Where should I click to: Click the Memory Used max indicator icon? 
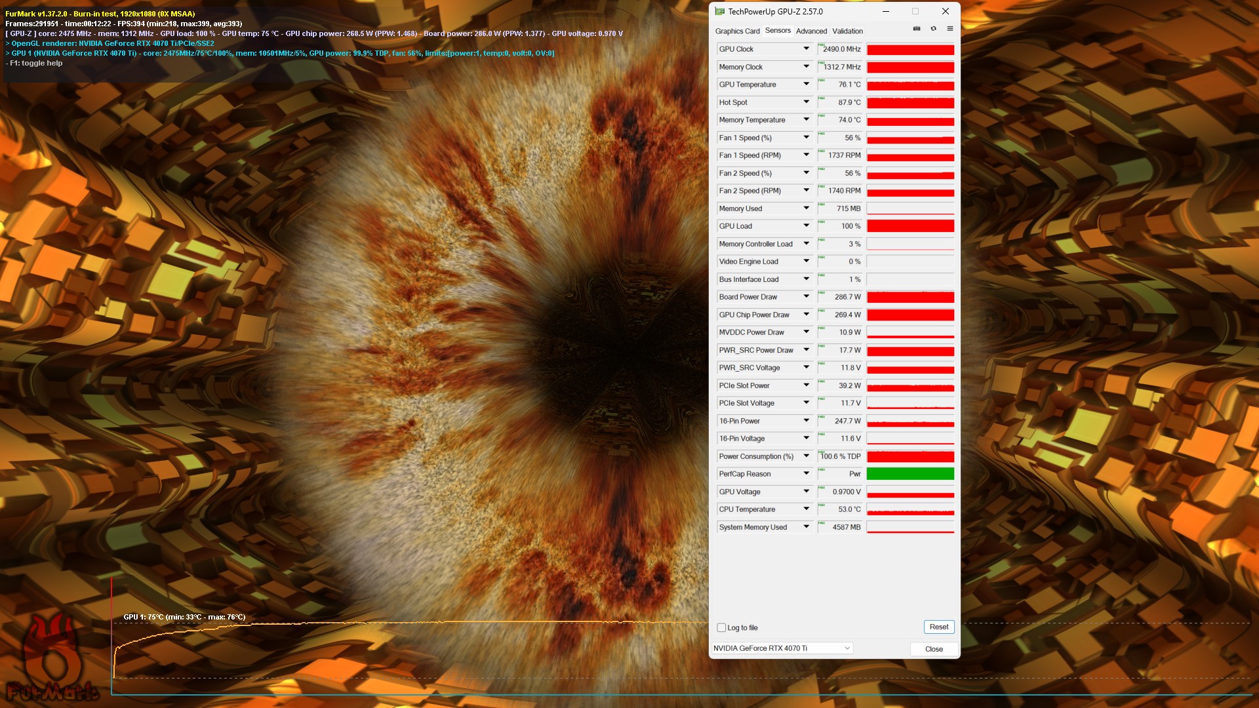[821, 205]
